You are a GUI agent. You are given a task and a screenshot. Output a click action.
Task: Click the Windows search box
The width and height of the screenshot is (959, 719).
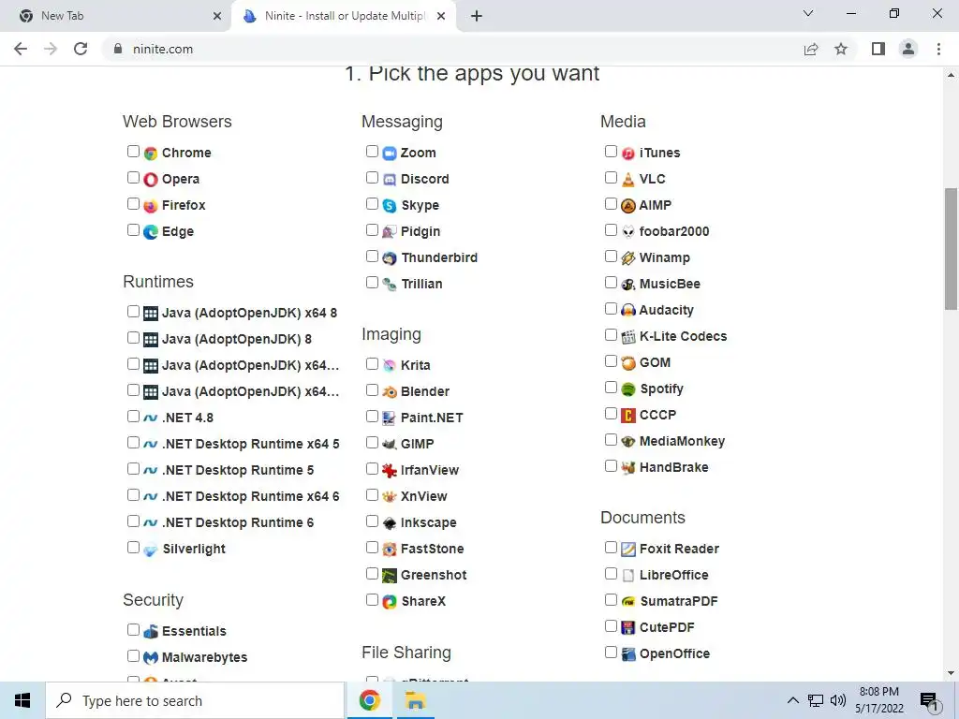[x=195, y=700]
